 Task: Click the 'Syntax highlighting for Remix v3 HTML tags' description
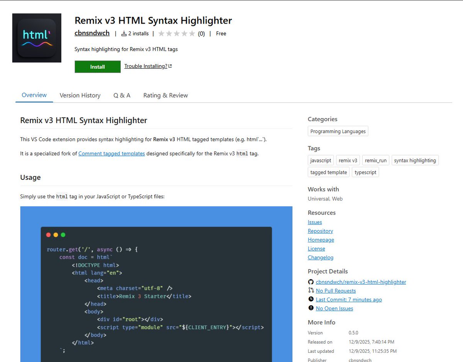[126, 49]
